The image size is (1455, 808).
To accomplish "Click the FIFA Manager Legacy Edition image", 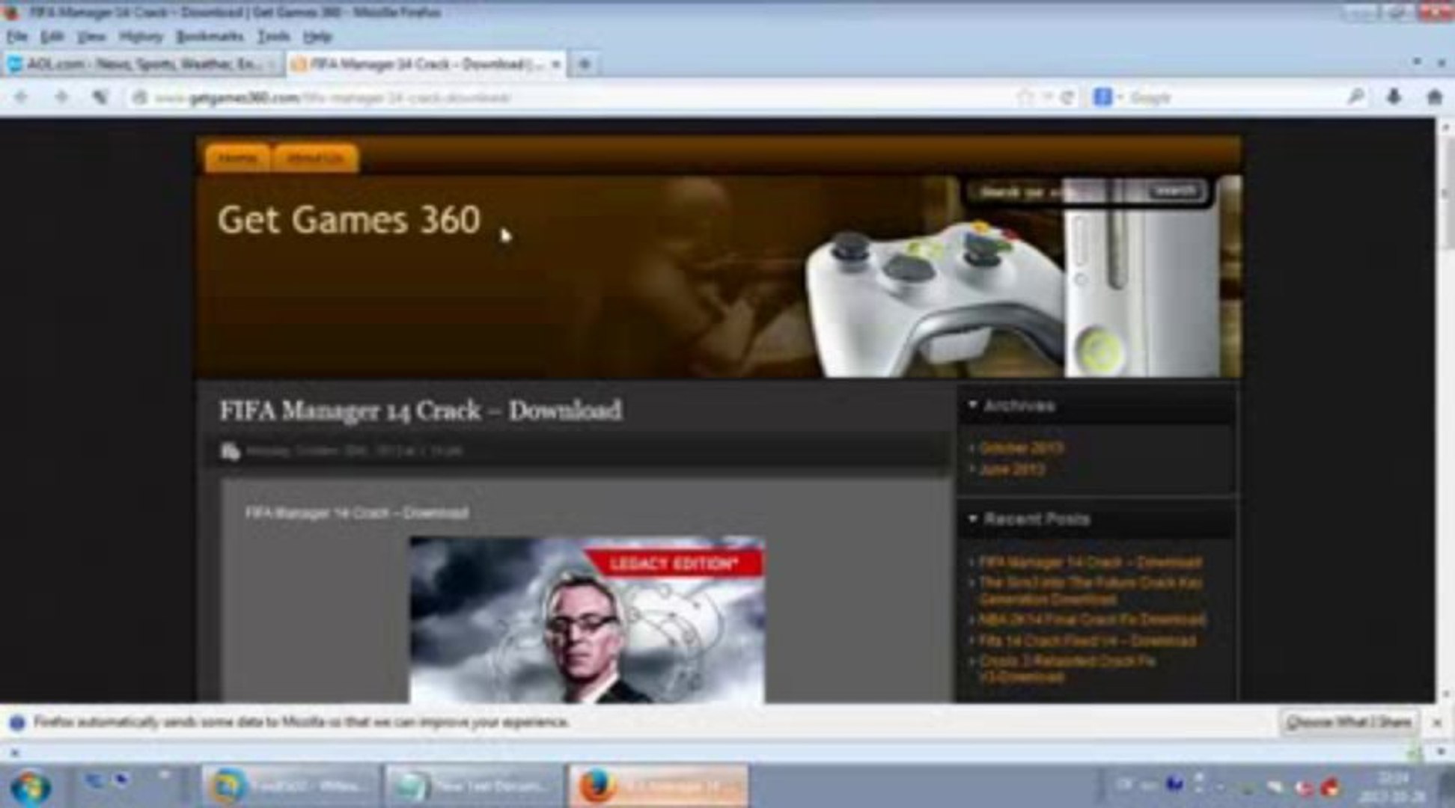I will (x=587, y=619).
